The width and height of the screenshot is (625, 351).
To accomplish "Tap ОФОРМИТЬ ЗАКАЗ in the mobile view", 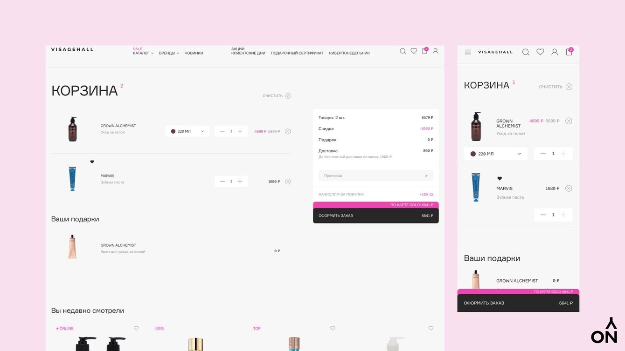I will pyautogui.click(x=518, y=303).
